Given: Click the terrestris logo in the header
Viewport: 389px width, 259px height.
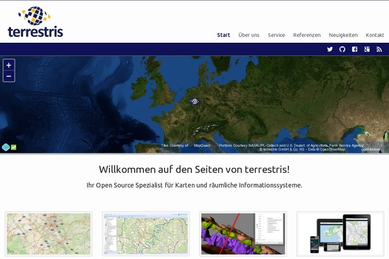Looking at the screenshot, I should (36, 22).
